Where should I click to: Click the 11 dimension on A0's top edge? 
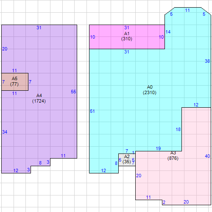pos(187,10)
